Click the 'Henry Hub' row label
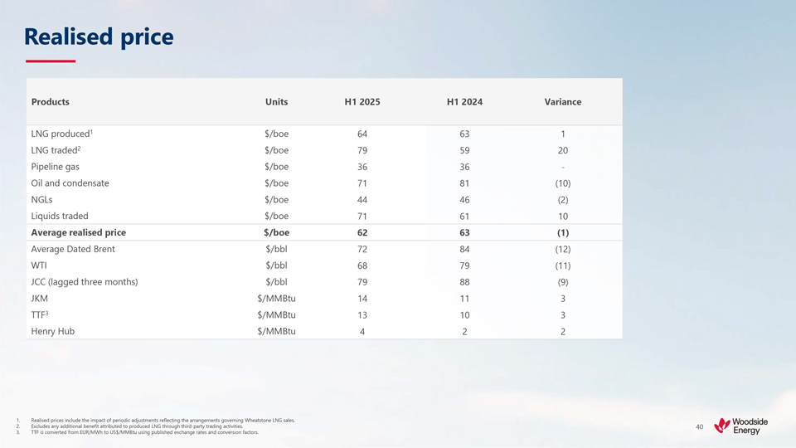The width and height of the screenshot is (796, 448). (x=53, y=332)
